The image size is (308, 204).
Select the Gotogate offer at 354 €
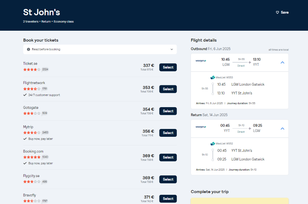coord(168,111)
